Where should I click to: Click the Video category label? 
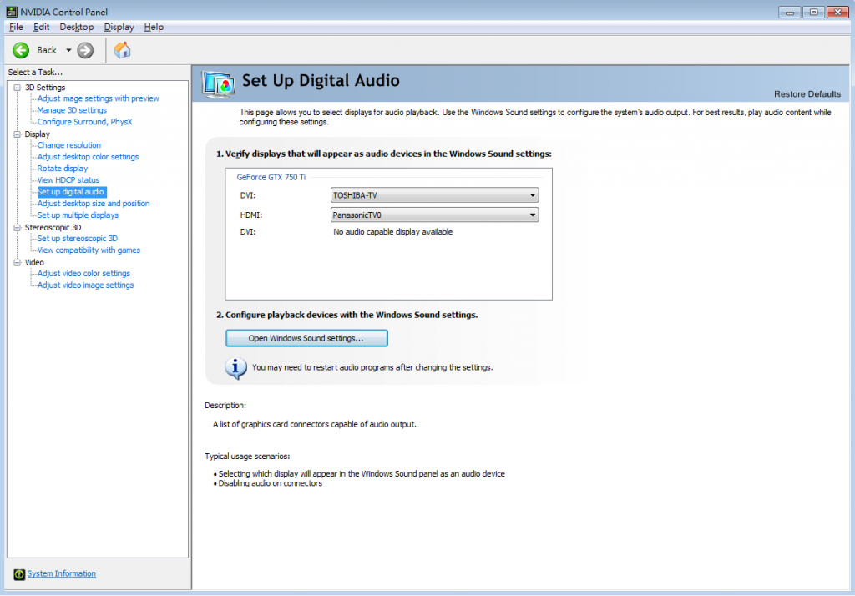point(34,262)
